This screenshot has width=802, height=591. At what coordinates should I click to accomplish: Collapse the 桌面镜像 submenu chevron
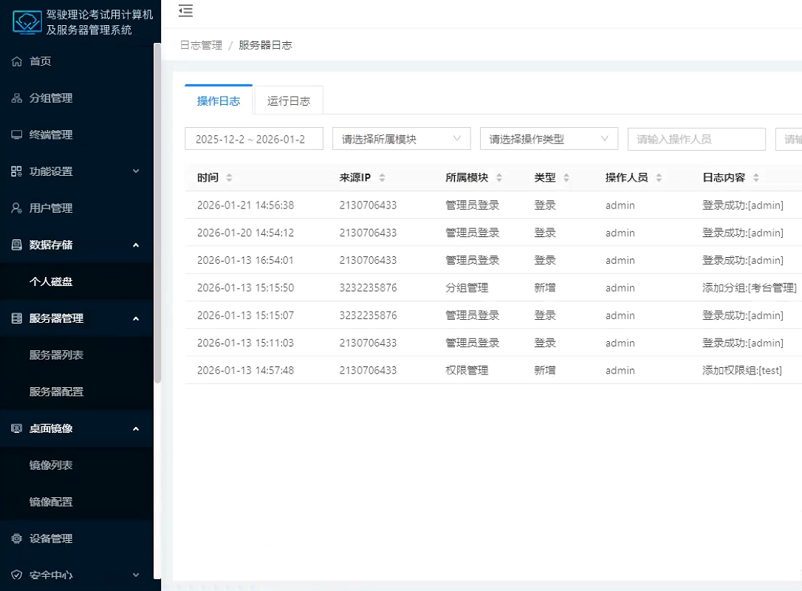(136, 428)
